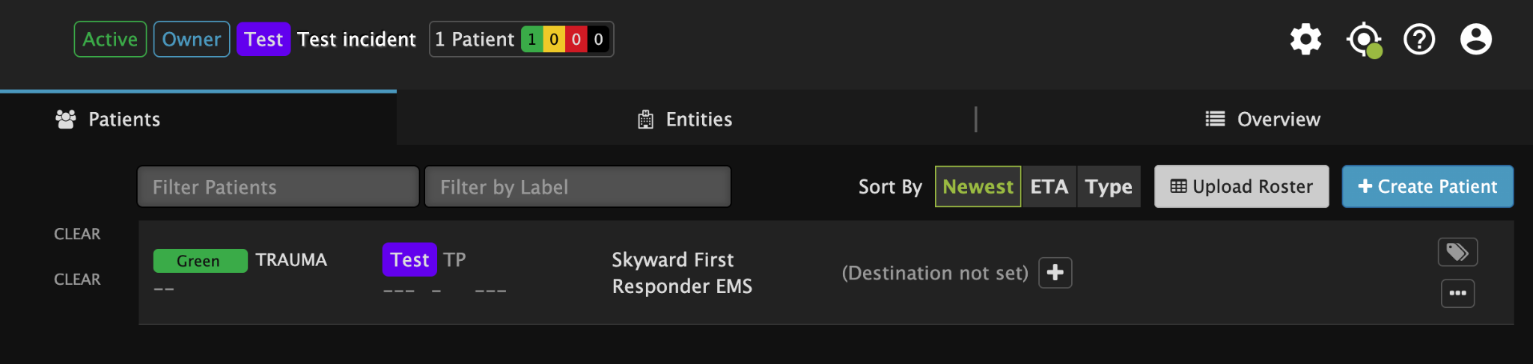
Task: Click the Filter by Label field
Action: click(x=577, y=187)
